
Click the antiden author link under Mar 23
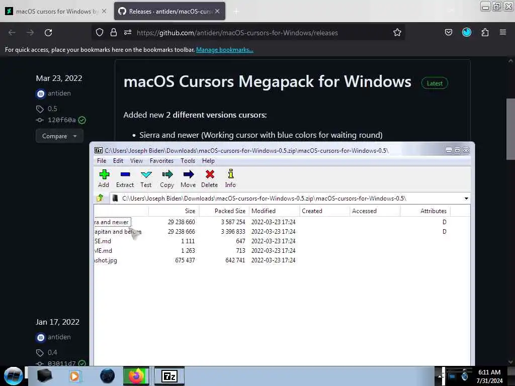click(x=59, y=93)
